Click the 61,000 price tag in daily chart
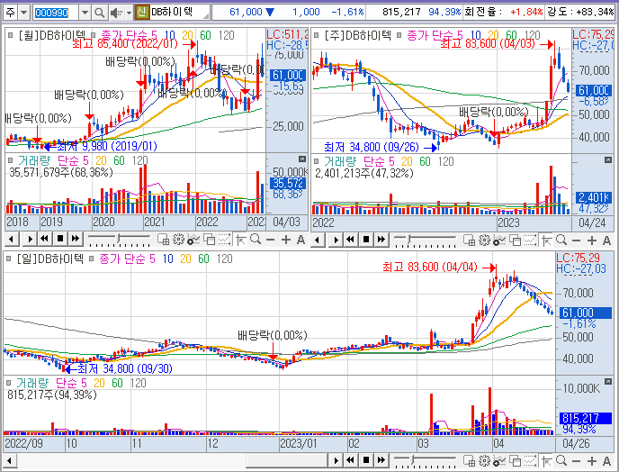The width and height of the screenshot is (619, 472). click(x=584, y=313)
